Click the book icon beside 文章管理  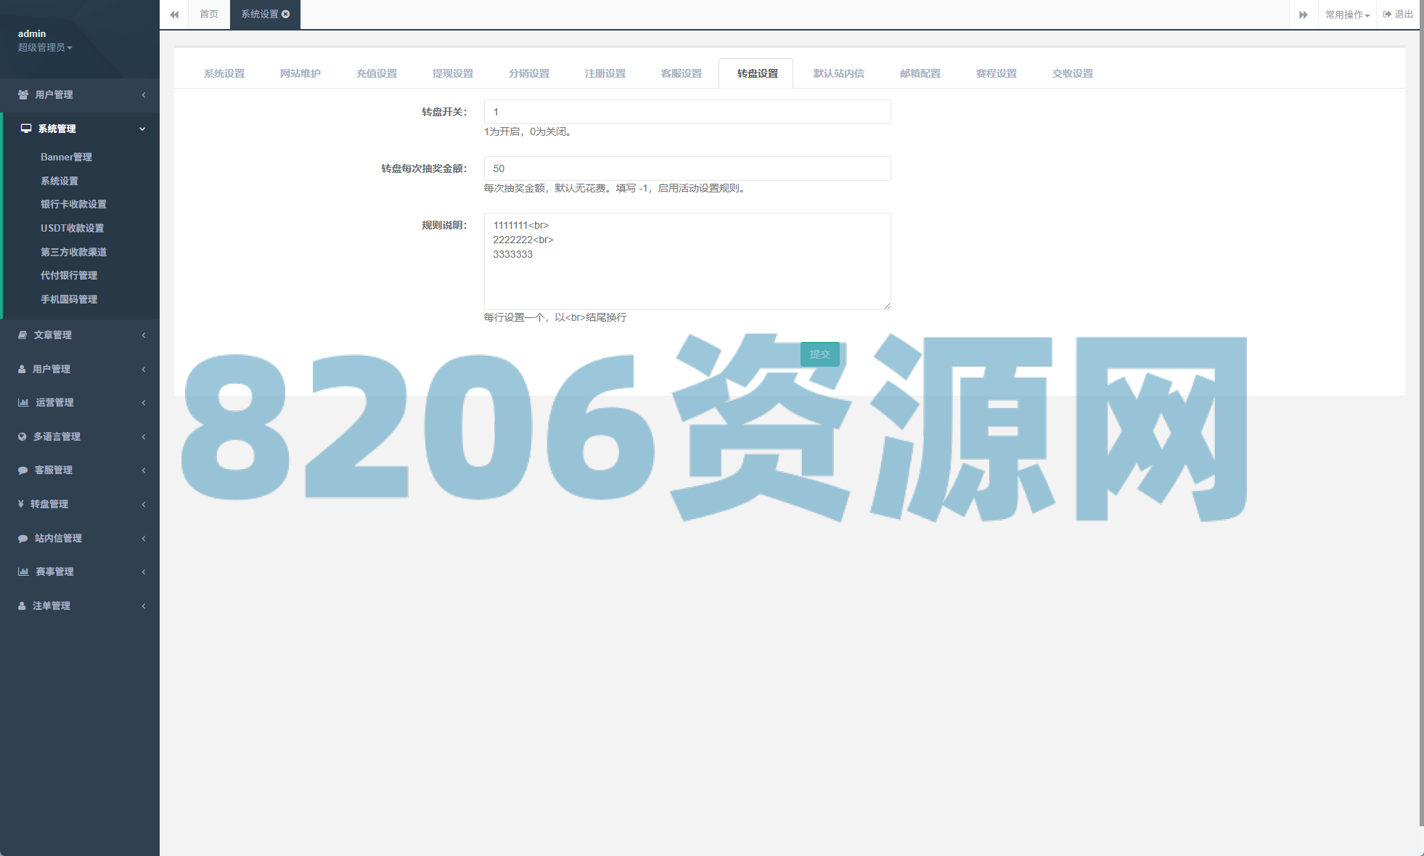[22, 335]
